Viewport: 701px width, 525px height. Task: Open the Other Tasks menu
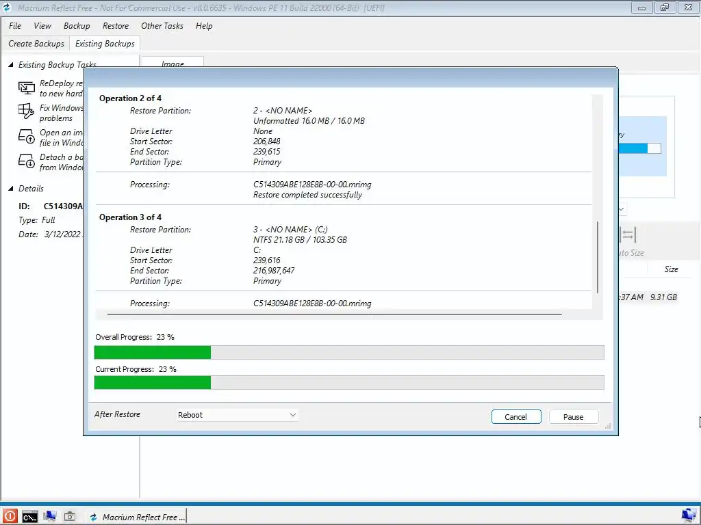[162, 26]
